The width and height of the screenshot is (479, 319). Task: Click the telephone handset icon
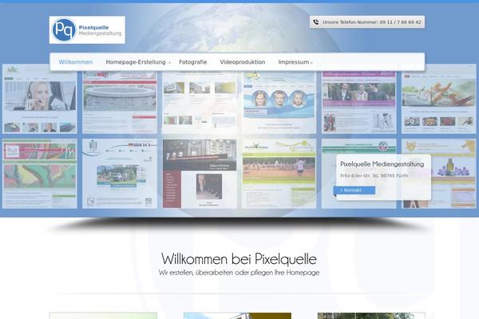[x=316, y=22]
